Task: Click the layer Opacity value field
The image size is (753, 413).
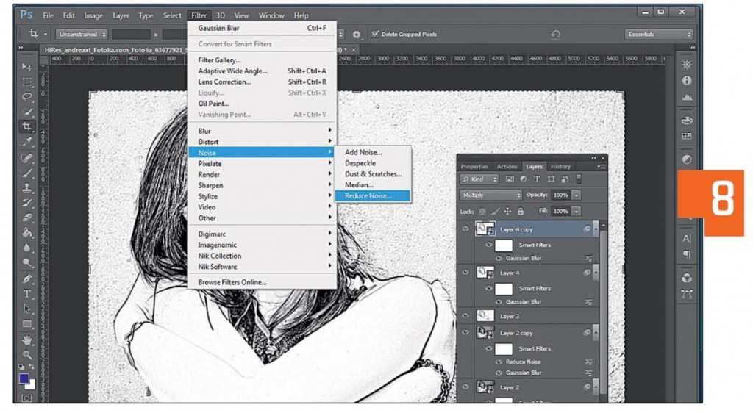Action: coord(560,195)
